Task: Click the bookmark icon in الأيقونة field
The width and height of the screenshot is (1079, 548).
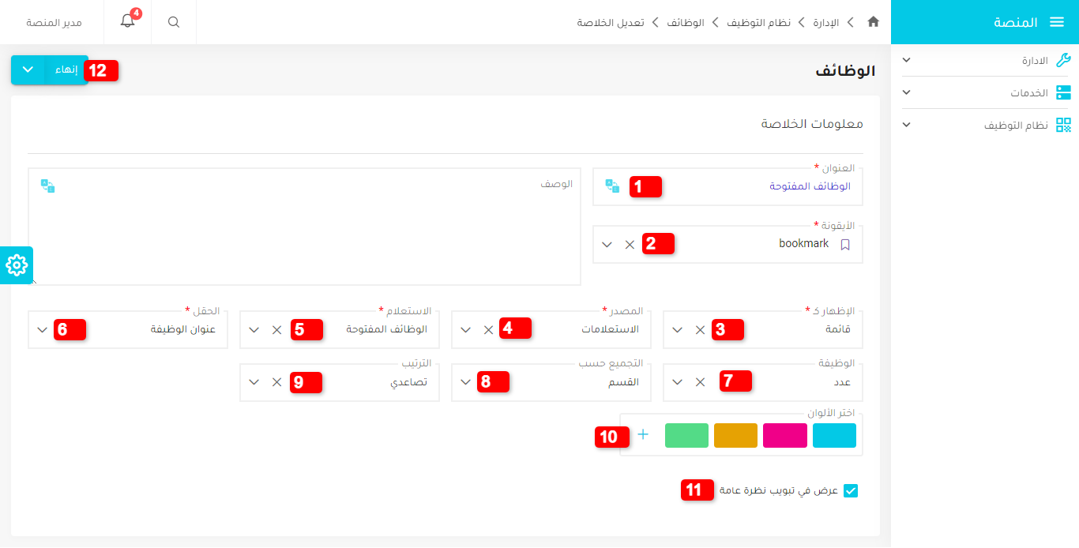Action: (846, 245)
